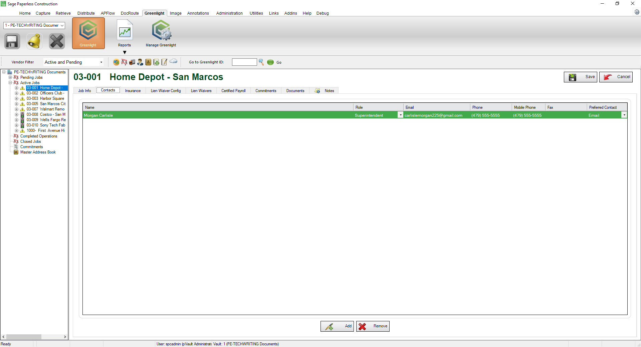The image size is (641, 347).
Task: Click the Save button
Action: (581, 77)
